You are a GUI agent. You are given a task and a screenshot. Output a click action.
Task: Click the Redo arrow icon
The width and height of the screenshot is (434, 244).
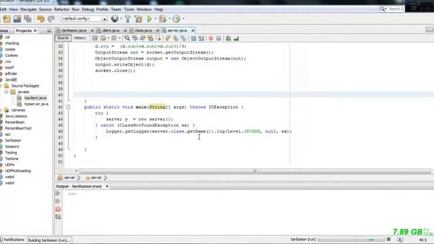click(x=52, y=19)
